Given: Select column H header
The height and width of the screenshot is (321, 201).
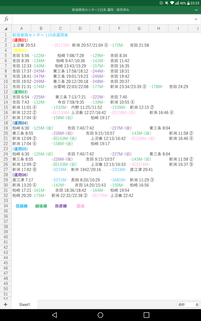Looking at the screenshot, I should 159,29.
